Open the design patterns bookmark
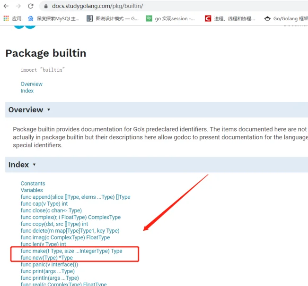Screen dimensions: 308x286 (113, 18)
